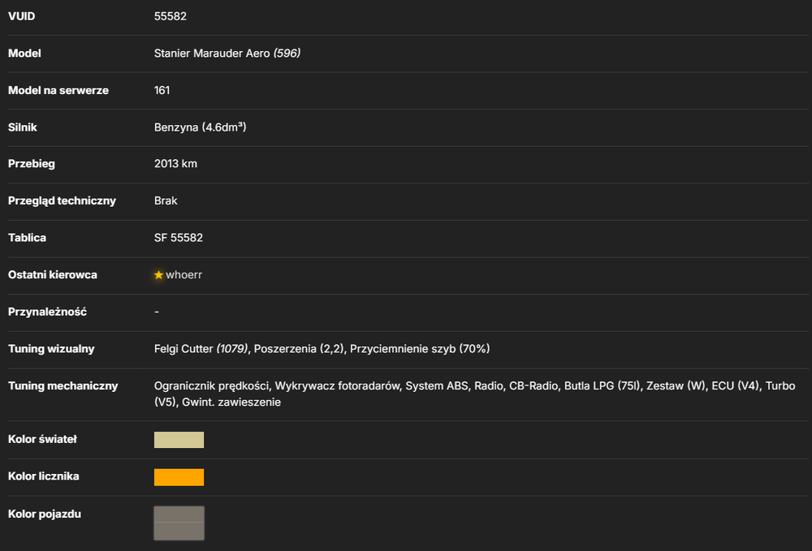Click the Ostatni kierowca label
Viewport: 812px width, 551px height.
click(x=52, y=275)
